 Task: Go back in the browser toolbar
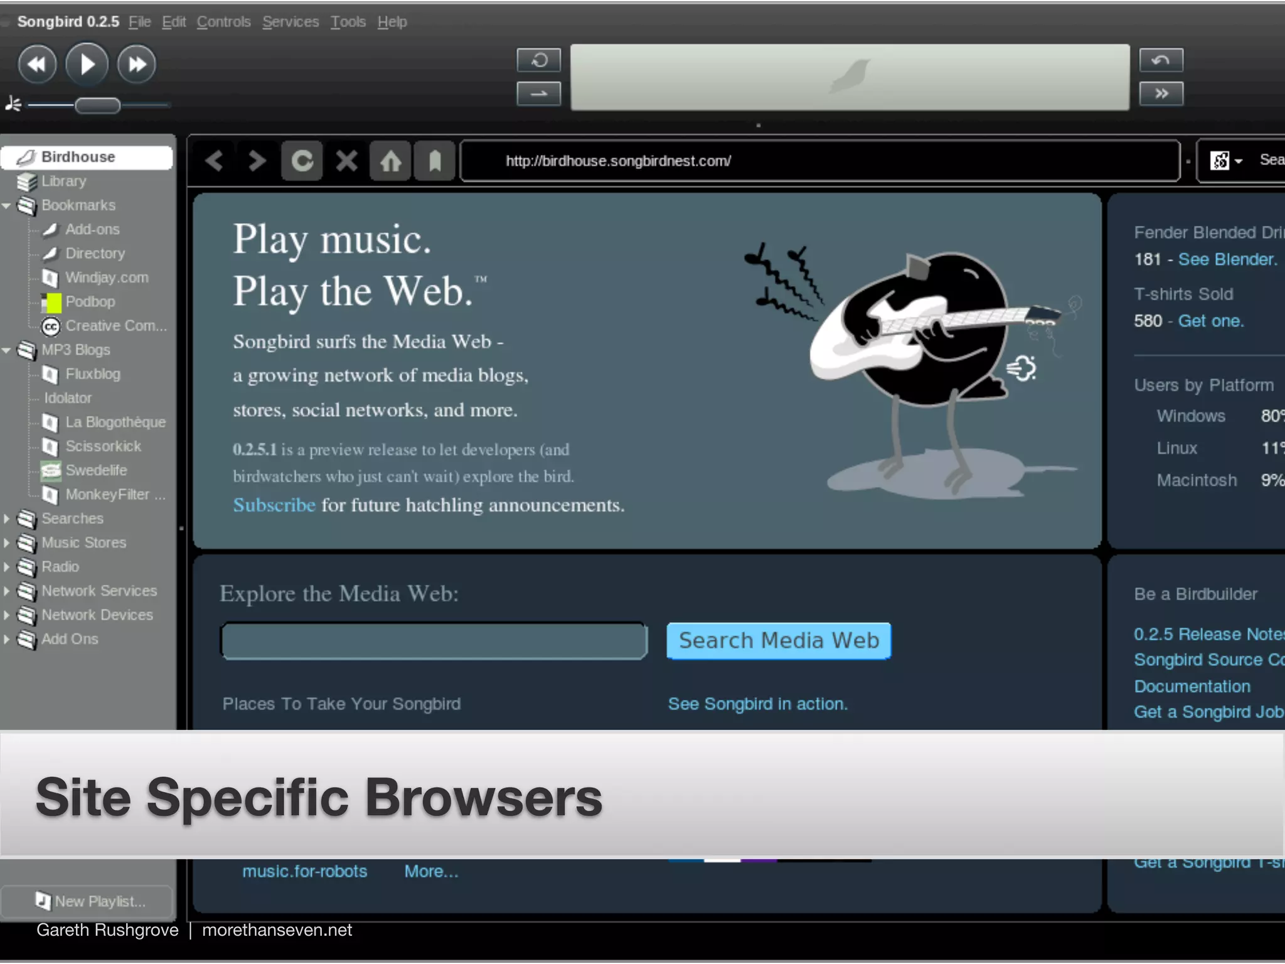tap(214, 161)
